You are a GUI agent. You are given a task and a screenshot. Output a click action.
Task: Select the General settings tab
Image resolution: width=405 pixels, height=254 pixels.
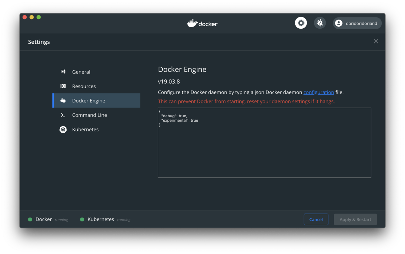pos(97,72)
